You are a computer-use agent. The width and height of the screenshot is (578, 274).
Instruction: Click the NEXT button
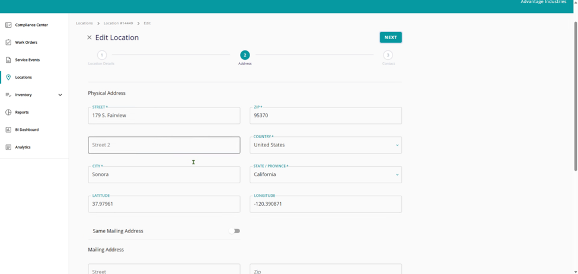(x=391, y=37)
